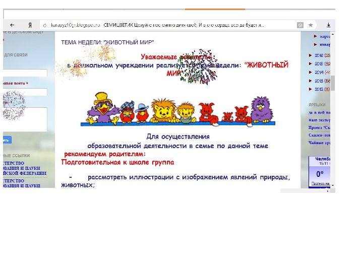Image resolution: width=363 pixels, height=272 pixels.
Task: Open the second ministry link below the dotted line
Action: click(22, 183)
